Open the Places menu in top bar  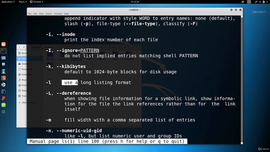[x=22, y=2]
